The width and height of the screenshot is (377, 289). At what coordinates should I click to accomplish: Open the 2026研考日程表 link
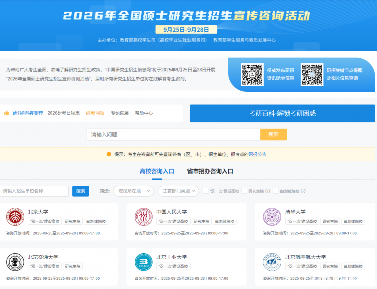pyautogui.click(x=64, y=113)
